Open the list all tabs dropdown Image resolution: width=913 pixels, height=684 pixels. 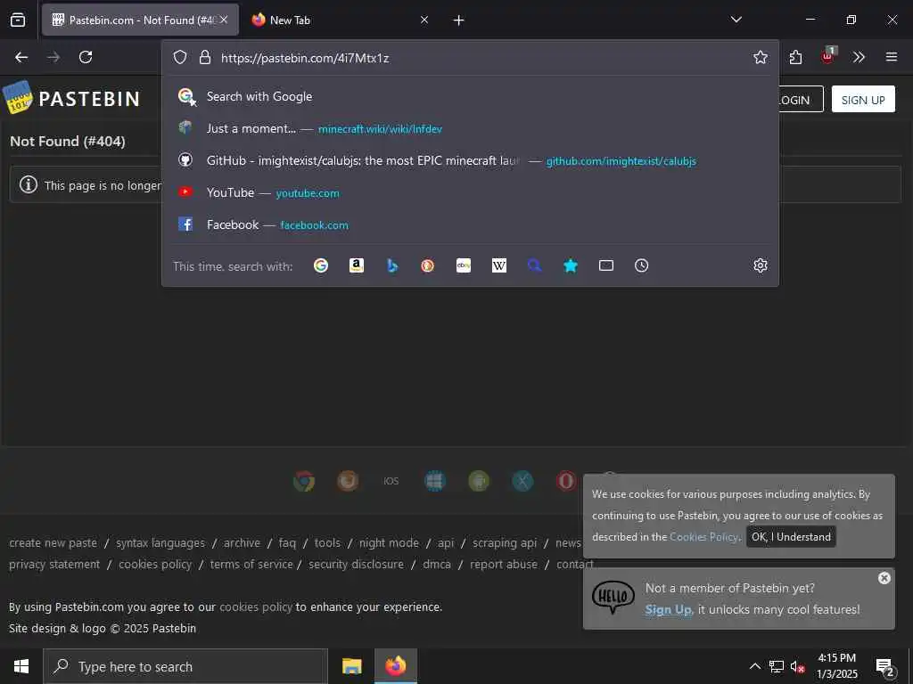[736, 20]
